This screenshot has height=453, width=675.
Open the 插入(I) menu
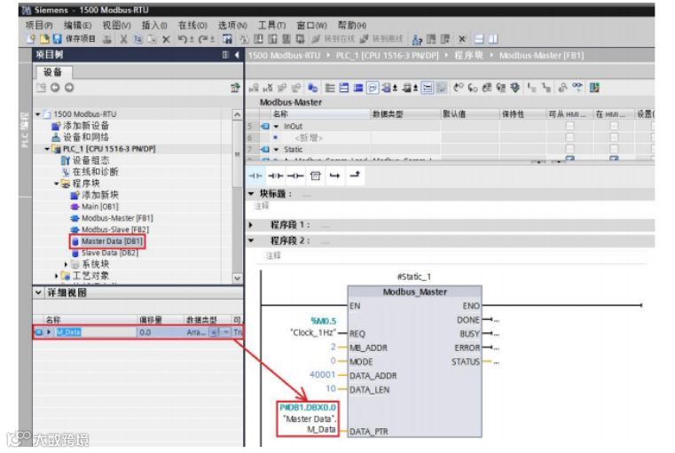coord(154,26)
